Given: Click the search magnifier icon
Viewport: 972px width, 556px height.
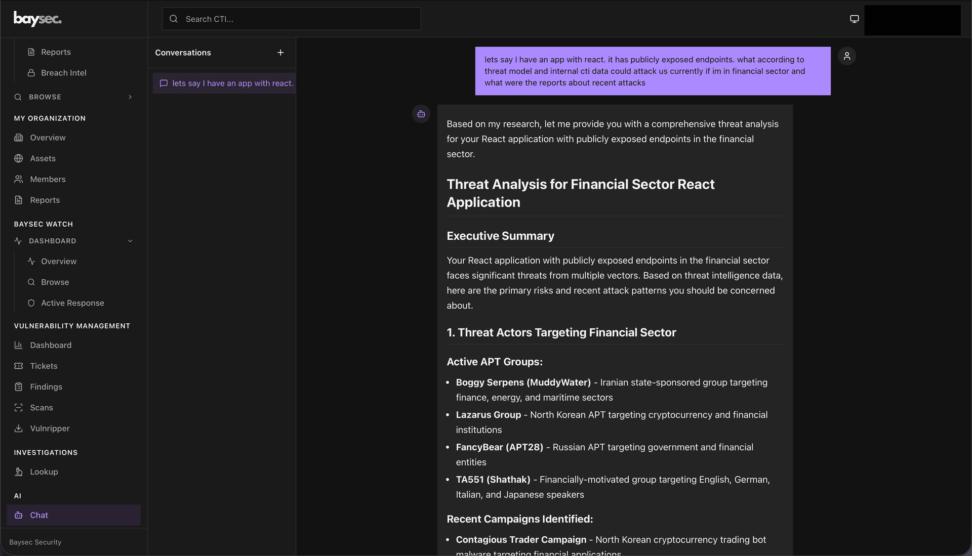Looking at the screenshot, I should tap(174, 19).
